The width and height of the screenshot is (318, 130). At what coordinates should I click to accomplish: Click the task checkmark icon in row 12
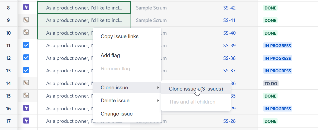pos(26,57)
